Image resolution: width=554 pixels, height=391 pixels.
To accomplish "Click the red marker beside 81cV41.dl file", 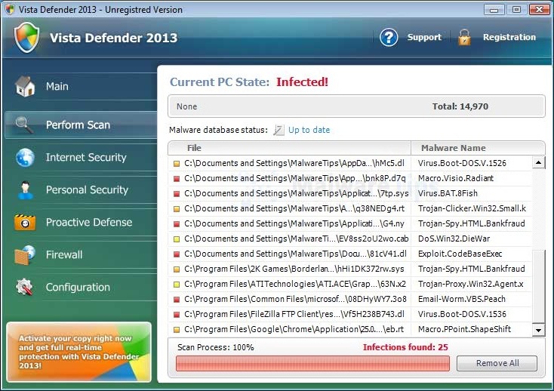I will [x=177, y=254].
